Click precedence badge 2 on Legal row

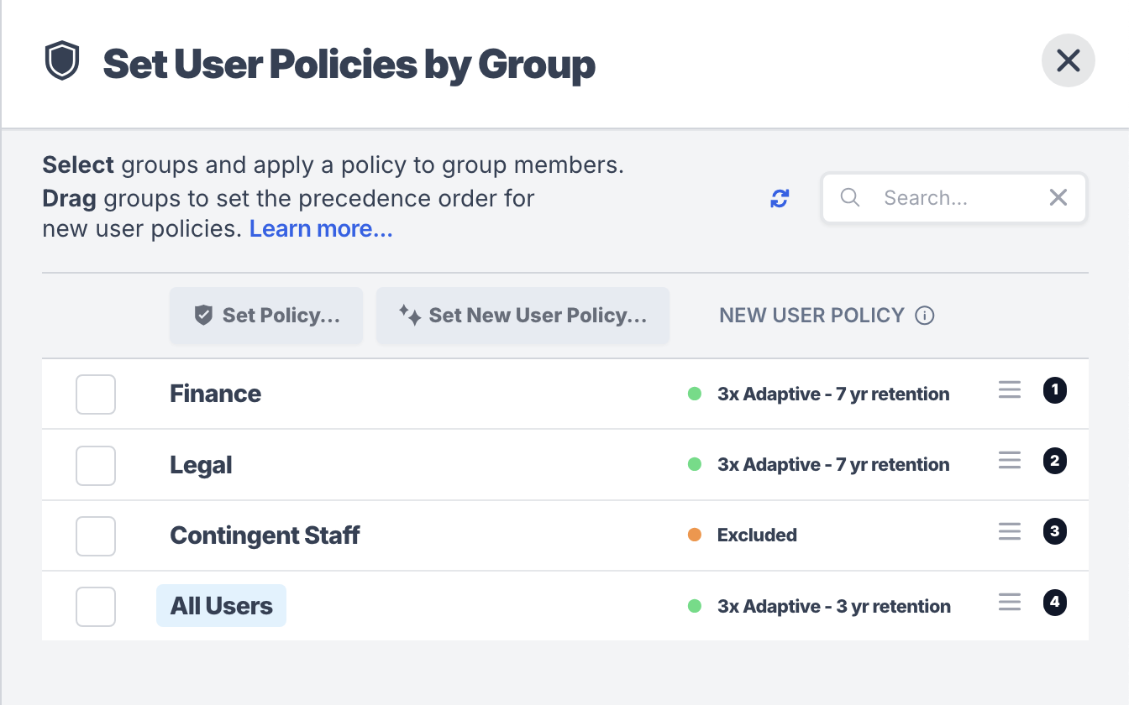coord(1055,461)
